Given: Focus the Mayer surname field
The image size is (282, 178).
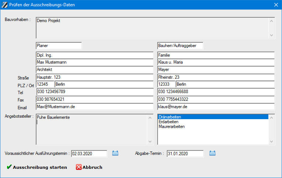Looking at the screenshot, I should pyautogui.click(x=216, y=70).
